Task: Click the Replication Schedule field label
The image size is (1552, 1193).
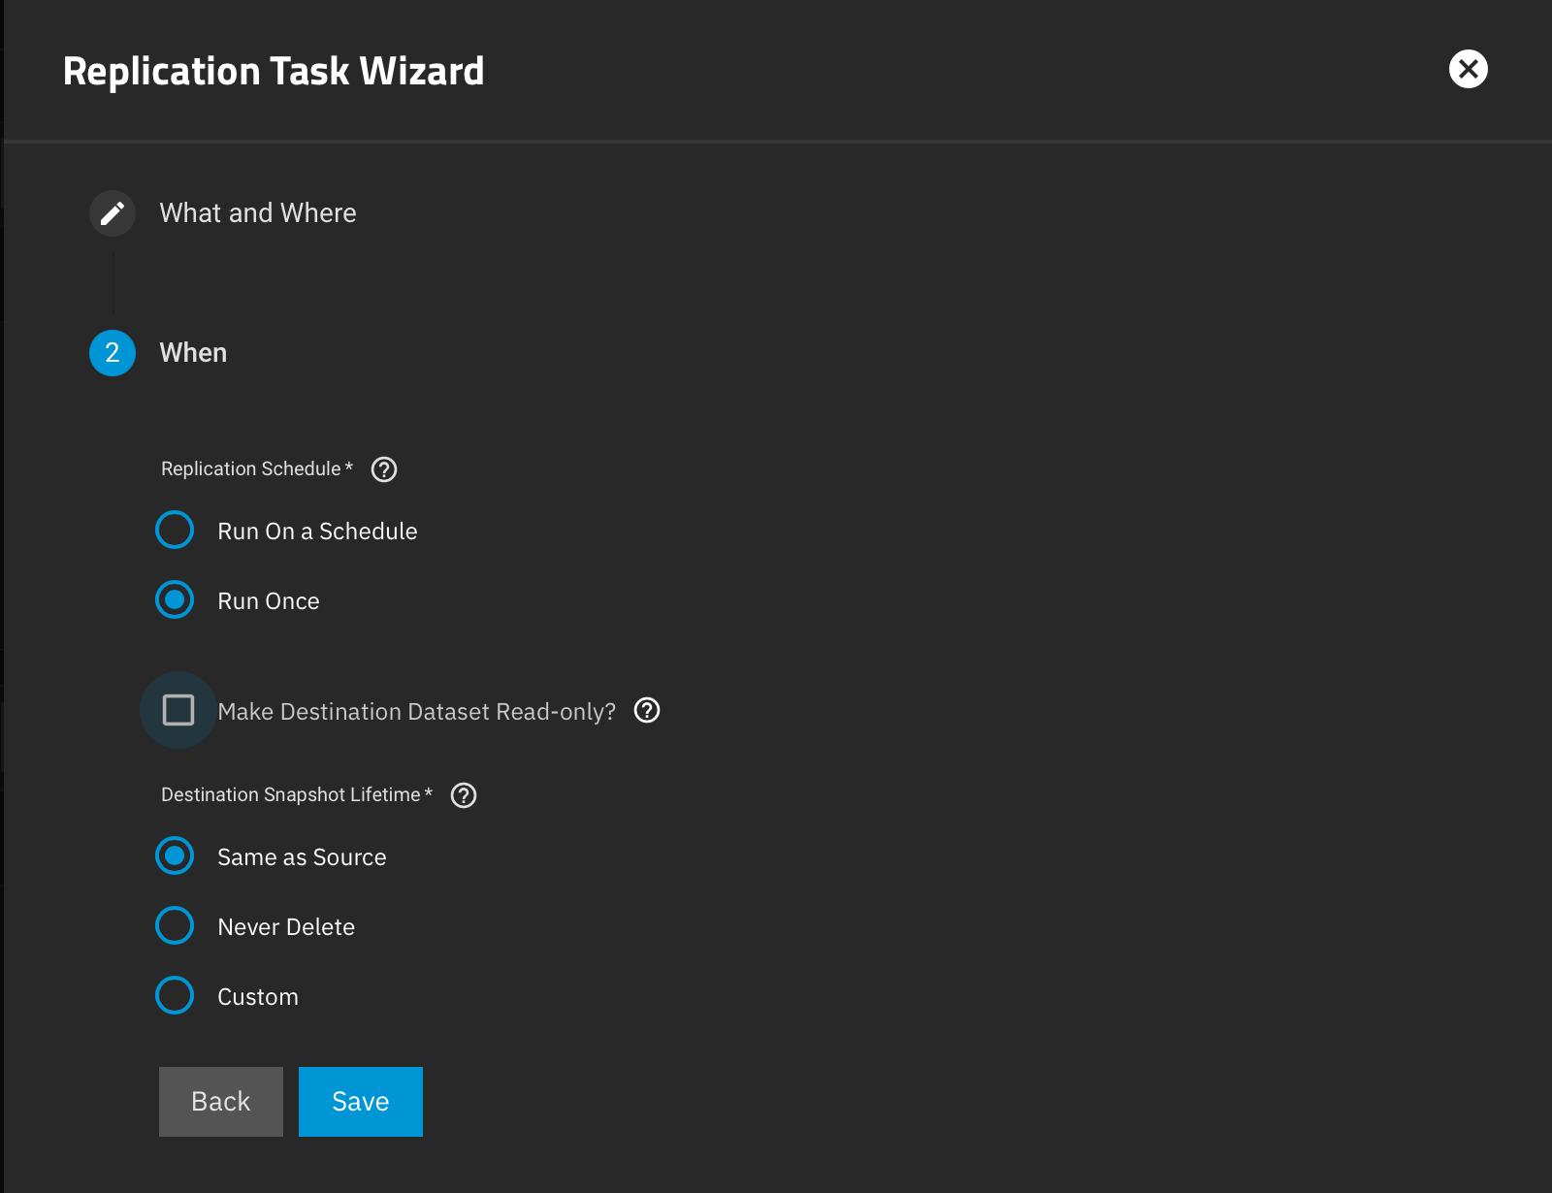Action: [x=257, y=469]
